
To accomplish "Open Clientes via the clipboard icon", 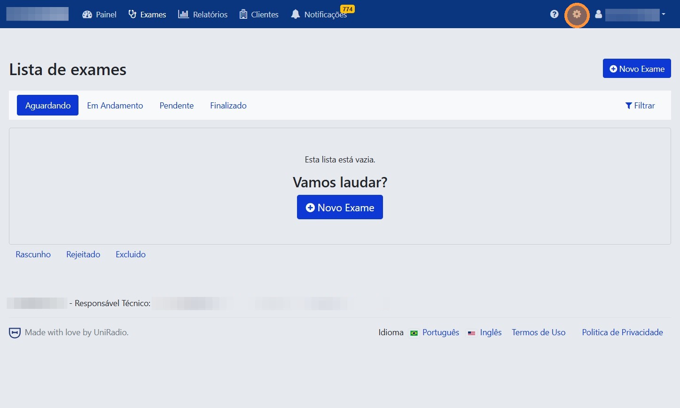I will point(243,14).
